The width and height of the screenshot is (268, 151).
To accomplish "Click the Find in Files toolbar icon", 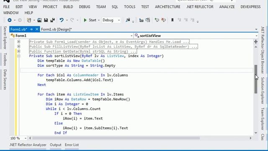I will coord(128,20).
